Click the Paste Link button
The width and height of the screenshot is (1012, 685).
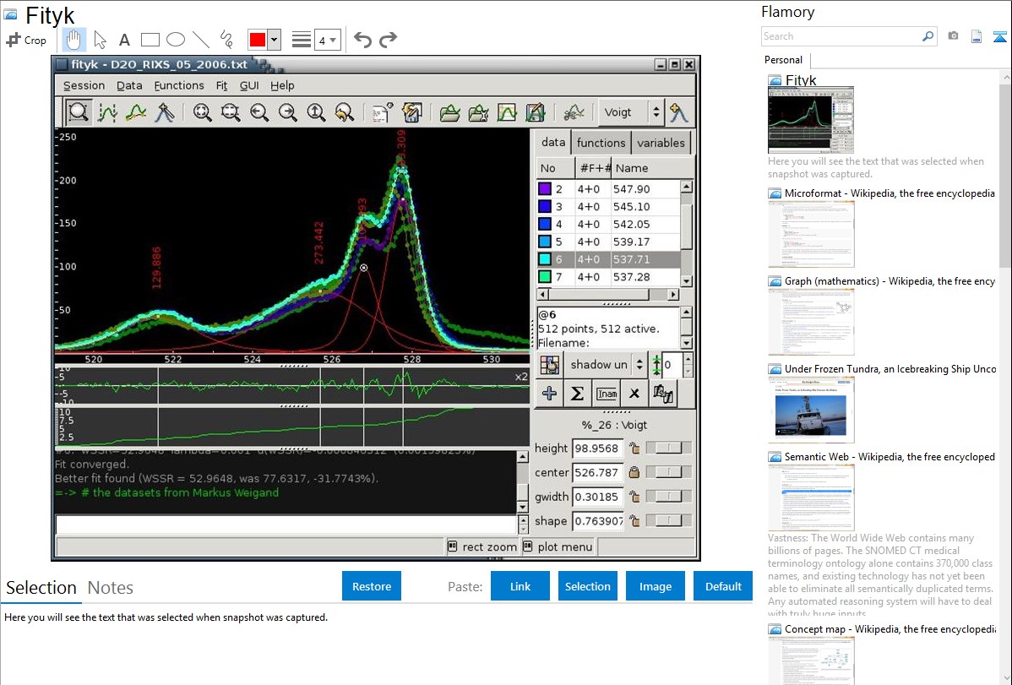(x=520, y=586)
